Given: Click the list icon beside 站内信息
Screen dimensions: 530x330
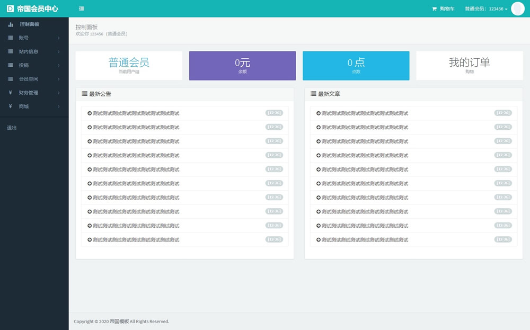Looking at the screenshot, I should (x=11, y=52).
